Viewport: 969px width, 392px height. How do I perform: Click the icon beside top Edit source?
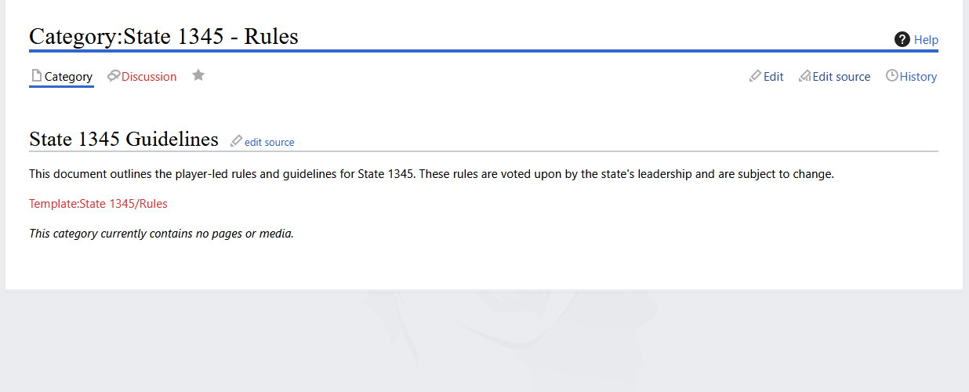pyautogui.click(x=804, y=76)
